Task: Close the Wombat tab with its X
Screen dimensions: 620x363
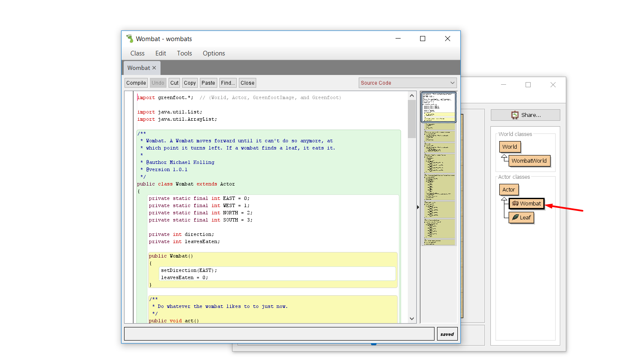Action: point(154,68)
